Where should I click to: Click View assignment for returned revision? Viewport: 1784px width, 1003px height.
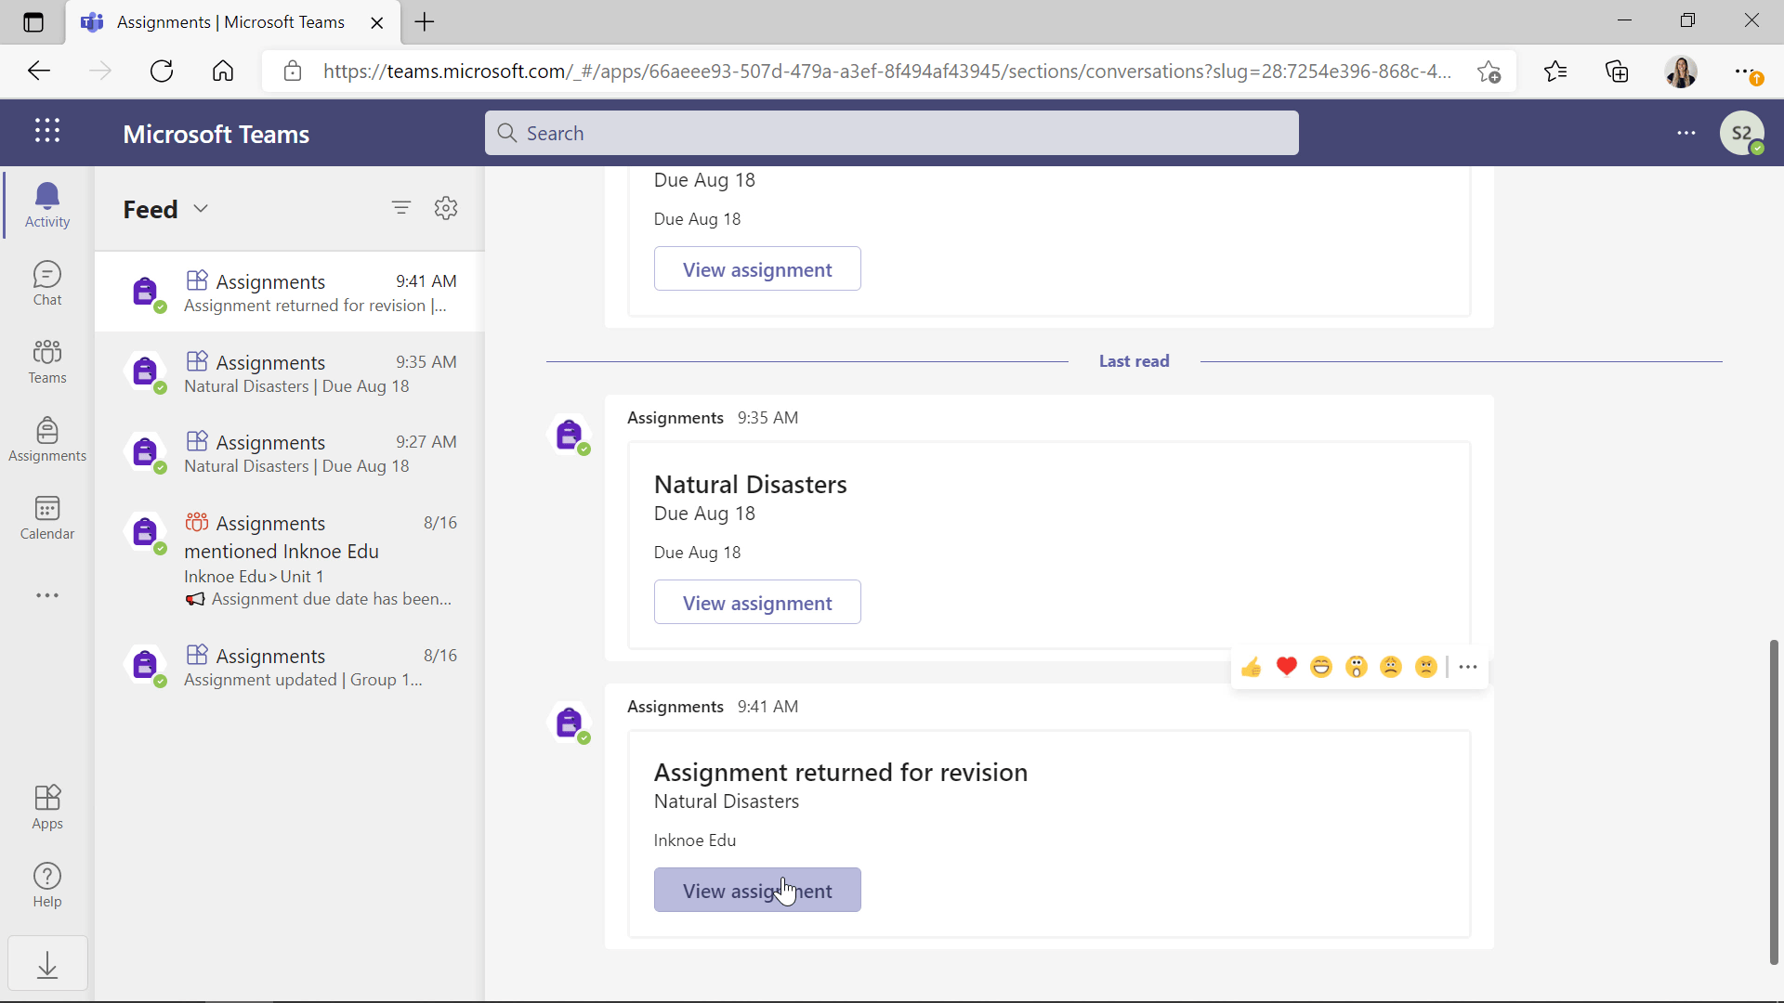coord(757,889)
